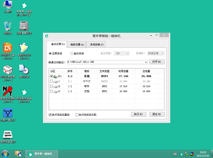This screenshot has height=158, width=213.
Task: Click the 1:2 sequence number cell
Action: pyautogui.click(x=70, y=86)
